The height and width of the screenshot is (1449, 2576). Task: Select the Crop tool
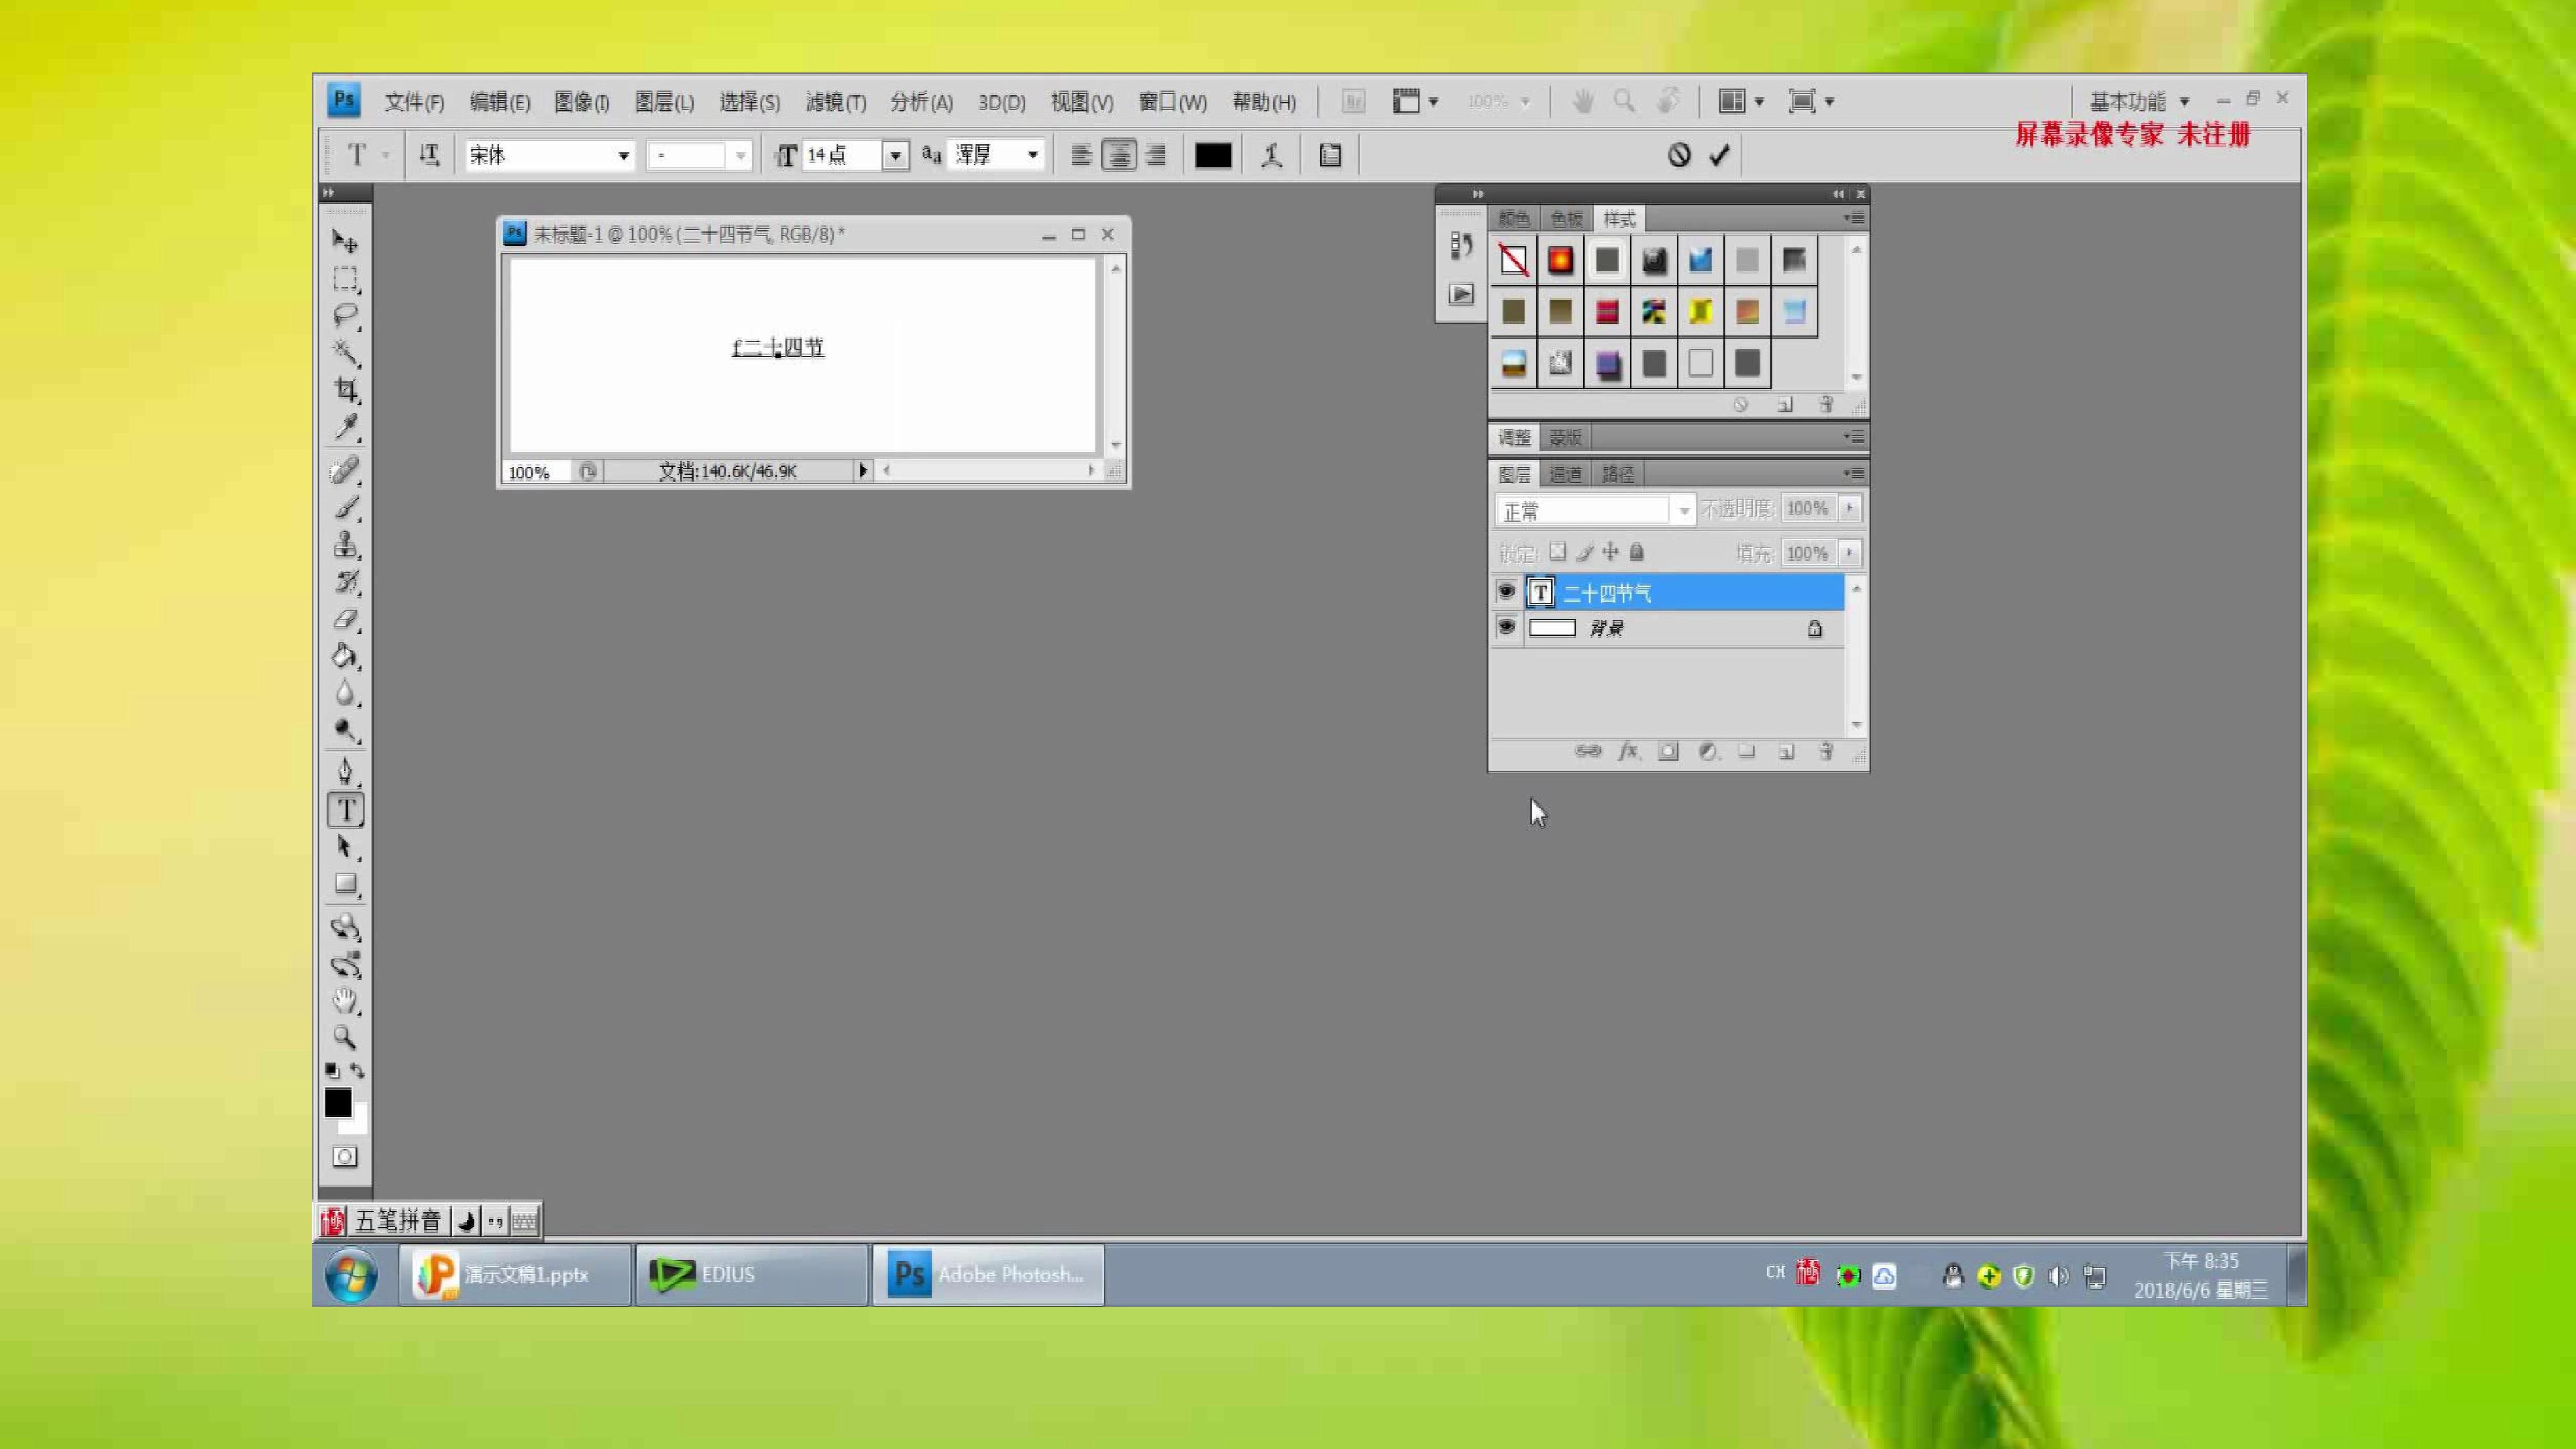(x=345, y=389)
